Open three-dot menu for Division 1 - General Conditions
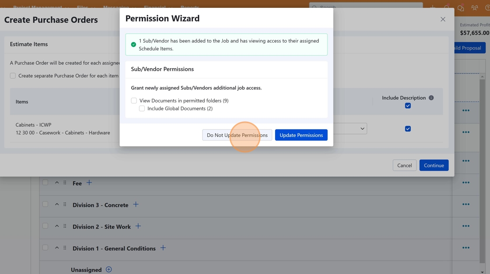This screenshot has height=274, width=490. [x=465, y=248]
